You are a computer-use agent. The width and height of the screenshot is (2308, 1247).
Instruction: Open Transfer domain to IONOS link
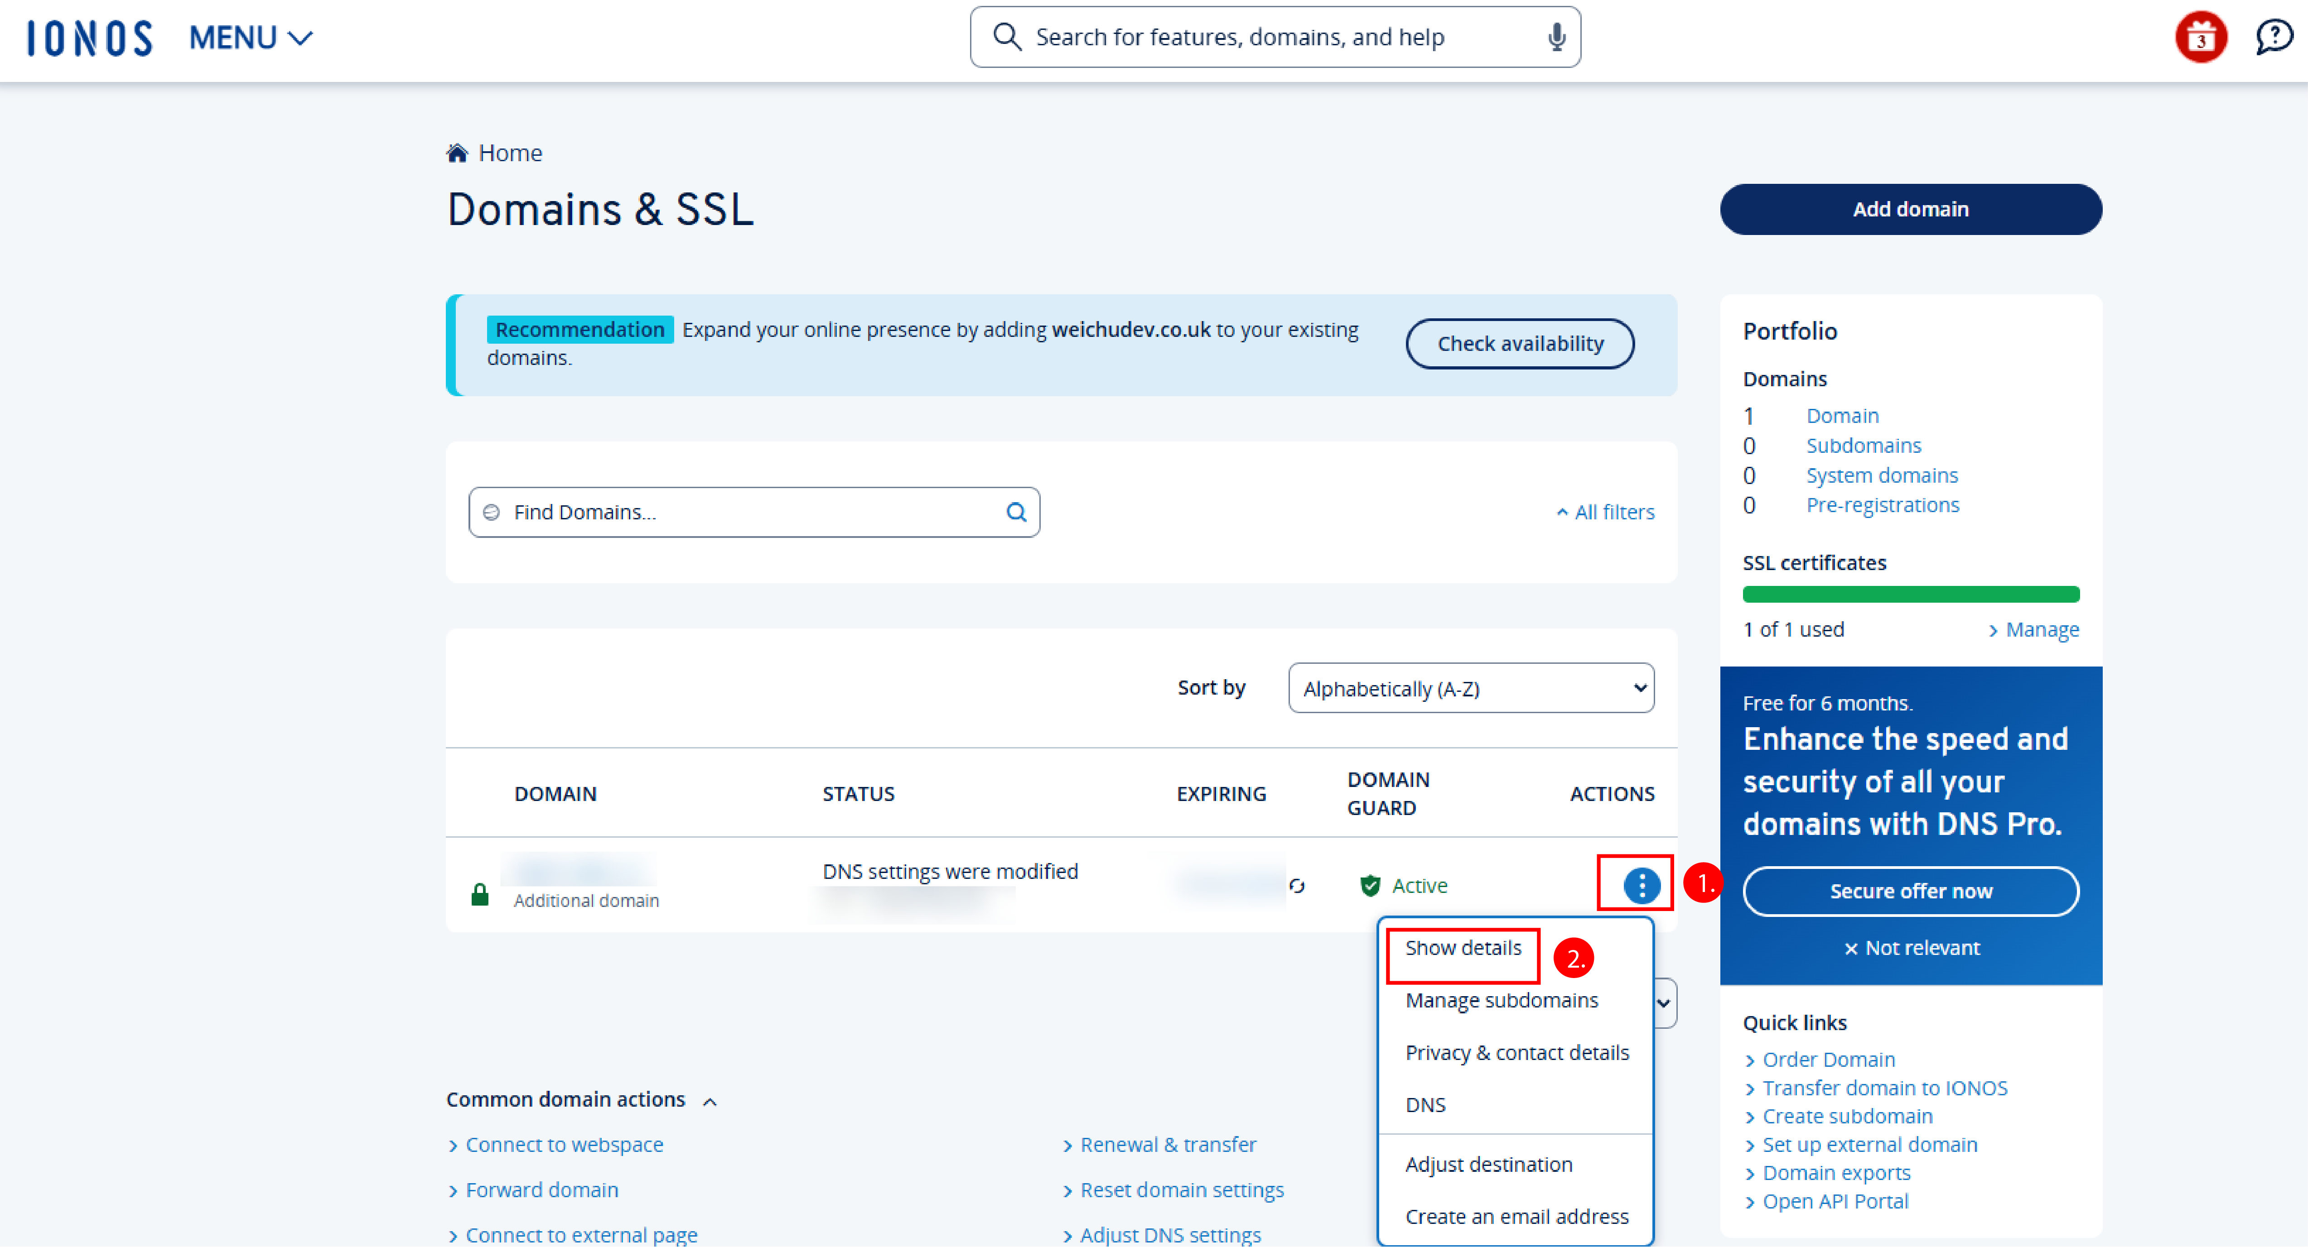[x=1884, y=1088]
